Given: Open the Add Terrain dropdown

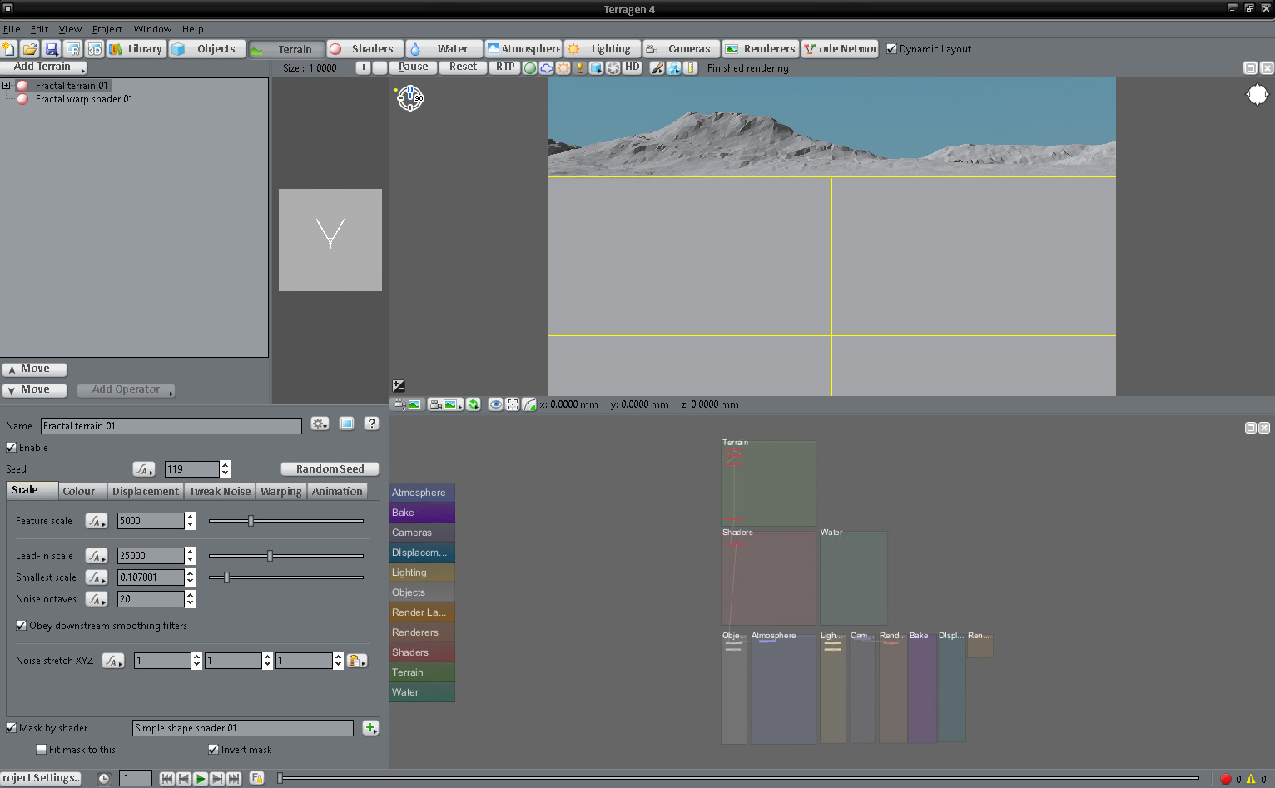Looking at the screenshot, I should coord(43,67).
